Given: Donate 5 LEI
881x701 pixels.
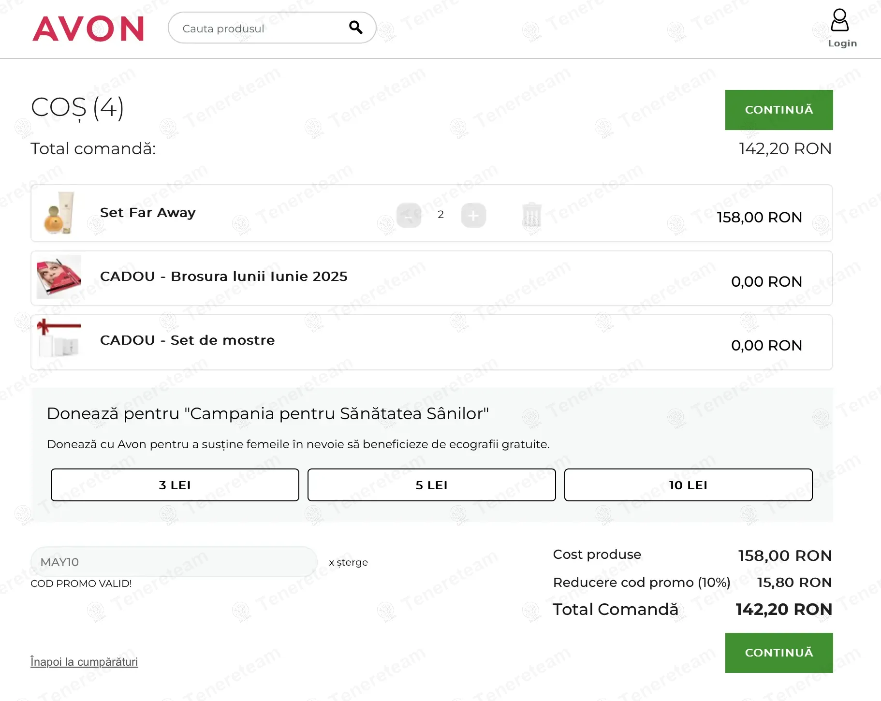Looking at the screenshot, I should [x=432, y=485].
